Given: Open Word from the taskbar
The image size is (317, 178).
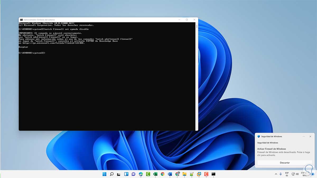Looking at the screenshot, I should click(170, 174).
